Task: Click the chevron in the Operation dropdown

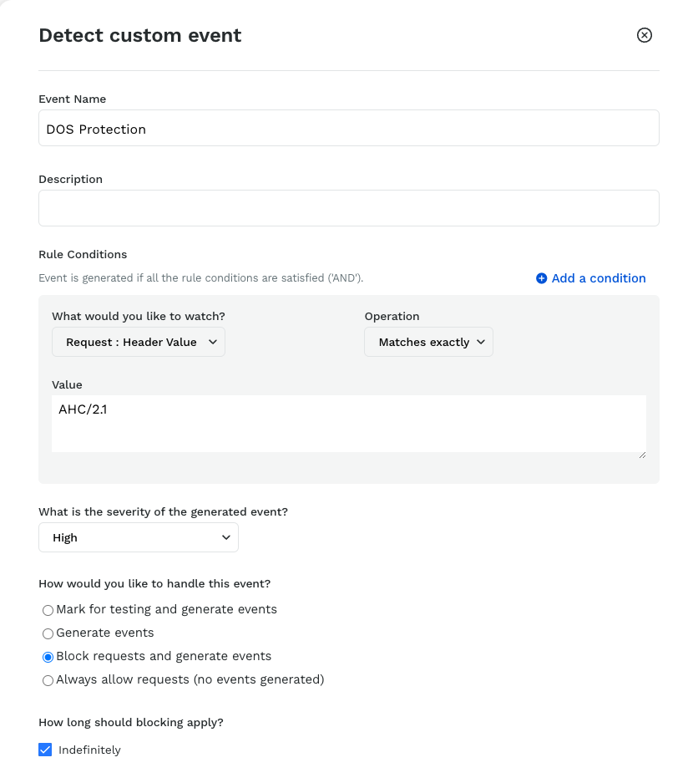Action: coord(481,342)
